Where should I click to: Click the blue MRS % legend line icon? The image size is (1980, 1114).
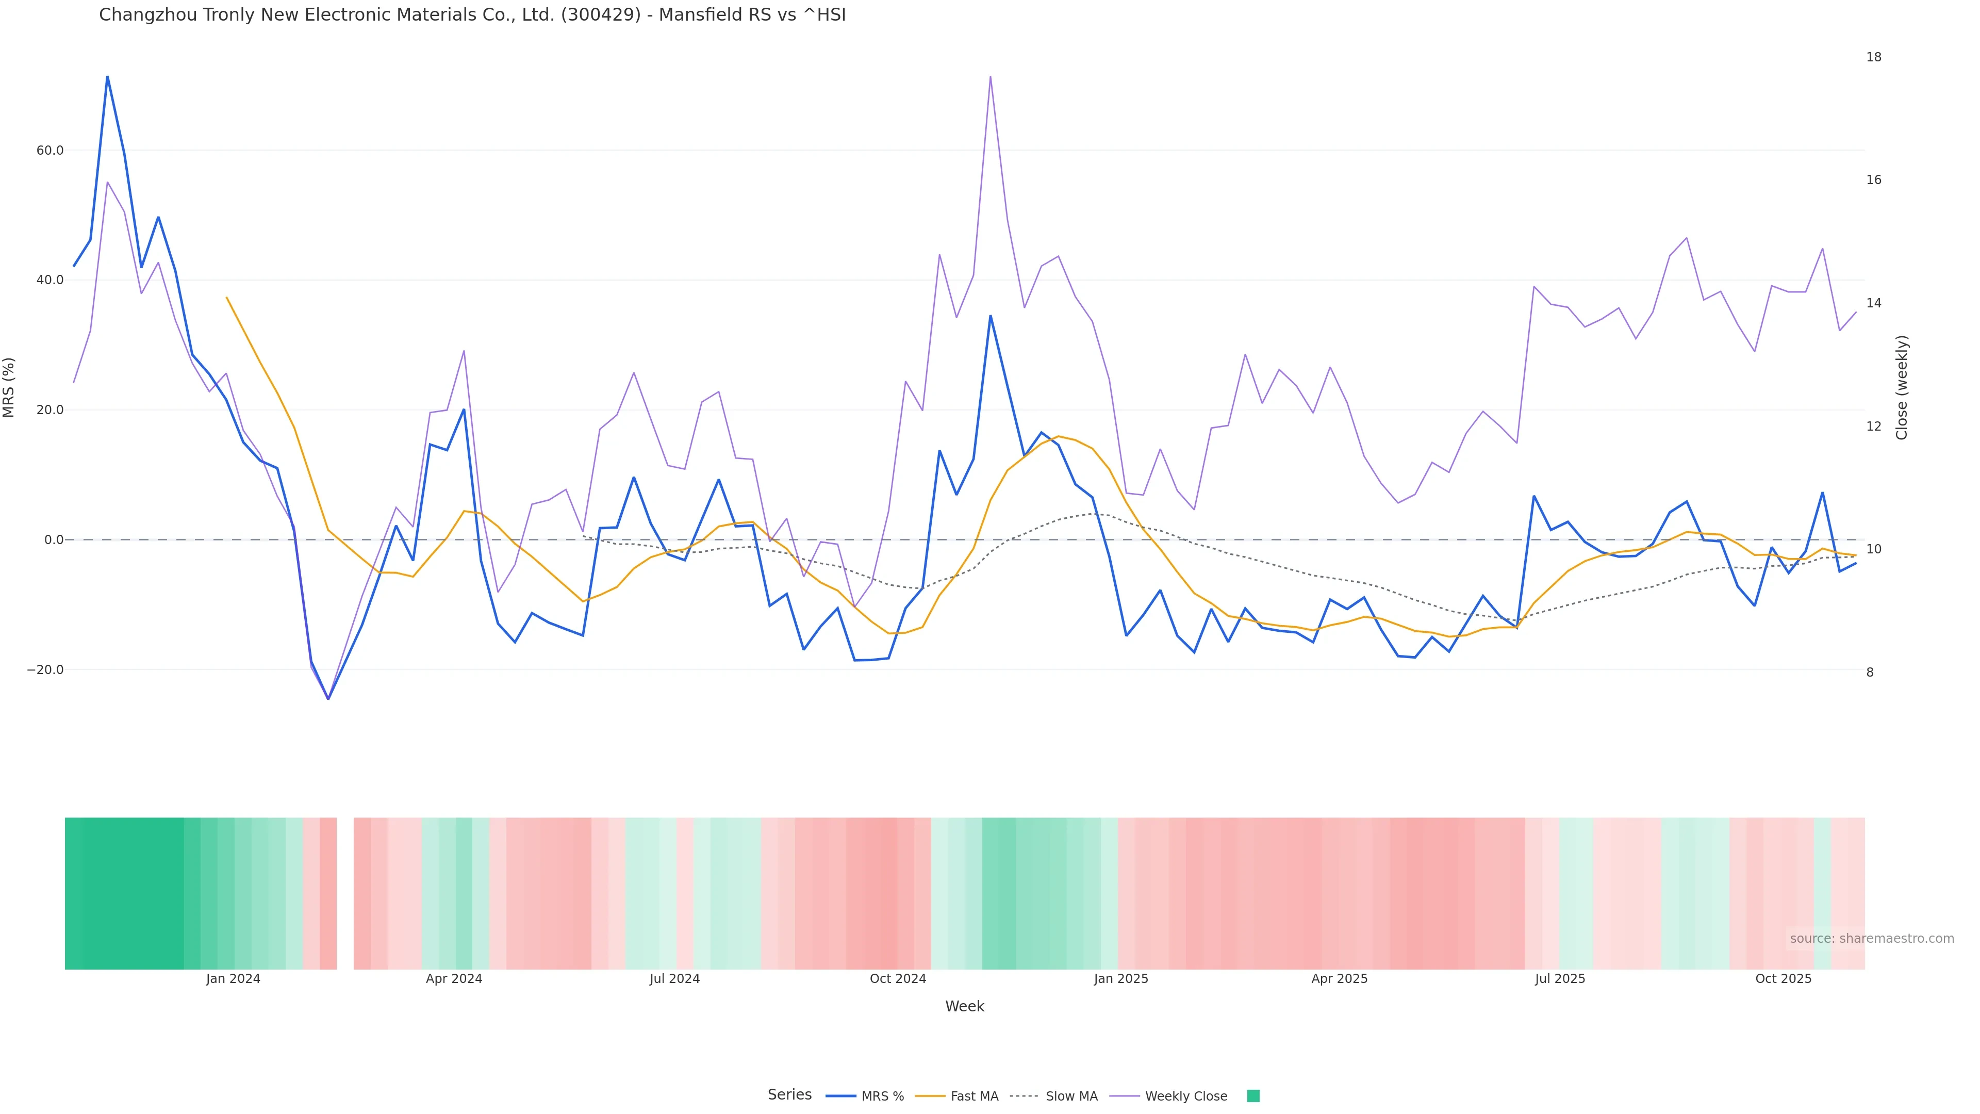(x=841, y=1096)
